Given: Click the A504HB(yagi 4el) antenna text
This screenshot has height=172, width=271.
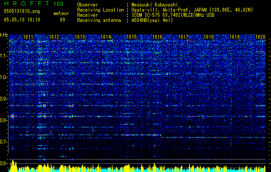Looking at the screenshot, I should (152, 20).
